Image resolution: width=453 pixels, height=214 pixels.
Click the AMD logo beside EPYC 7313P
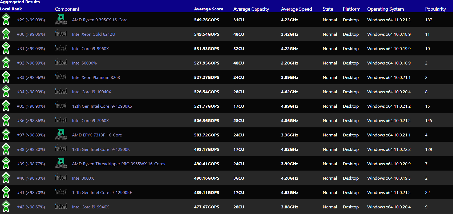pyautogui.click(x=61, y=135)
